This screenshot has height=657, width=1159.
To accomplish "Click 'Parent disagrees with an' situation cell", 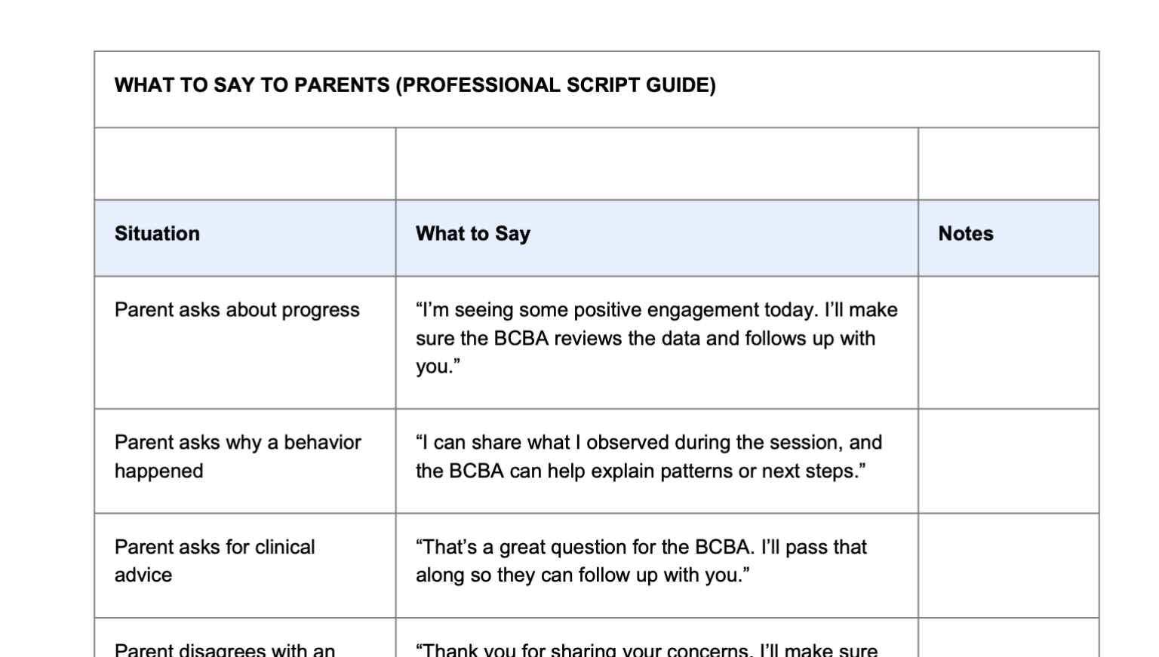I will click(225, 649).
